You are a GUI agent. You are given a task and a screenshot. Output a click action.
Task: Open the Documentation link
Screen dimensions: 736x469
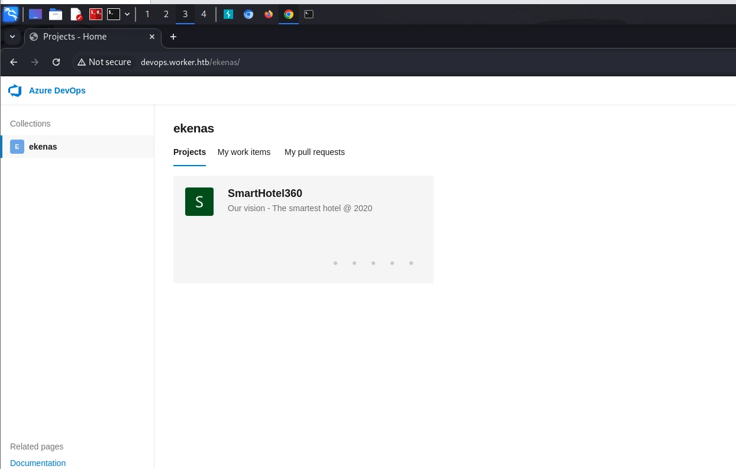point(38,463)
